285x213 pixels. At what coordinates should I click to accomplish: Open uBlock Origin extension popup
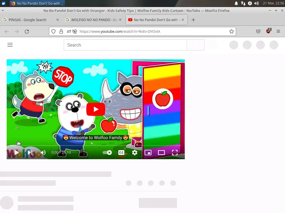(268, 31)
